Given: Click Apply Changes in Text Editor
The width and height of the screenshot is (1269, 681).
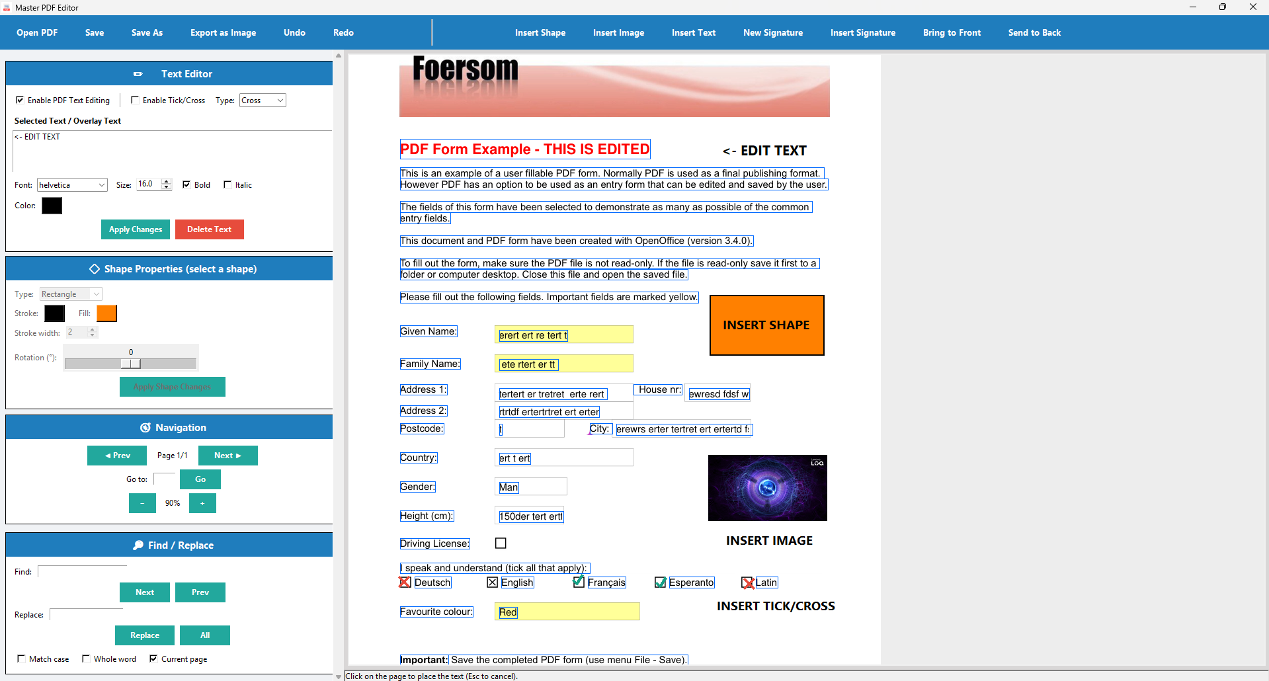Looking at the screenshot, I should (x=135, y=229).
